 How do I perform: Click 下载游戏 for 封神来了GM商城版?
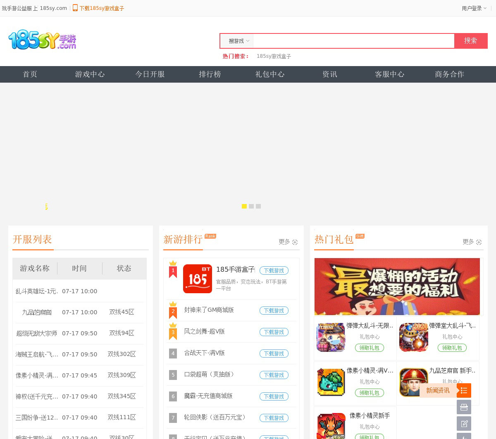(274, 311)
